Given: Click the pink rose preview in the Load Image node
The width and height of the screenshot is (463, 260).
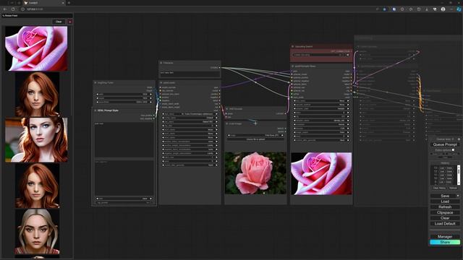Looking at the screenshot, I should 255,173.
